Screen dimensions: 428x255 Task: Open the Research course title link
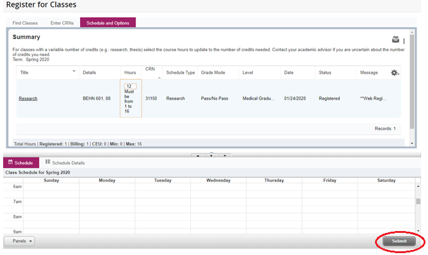point(28,98)
